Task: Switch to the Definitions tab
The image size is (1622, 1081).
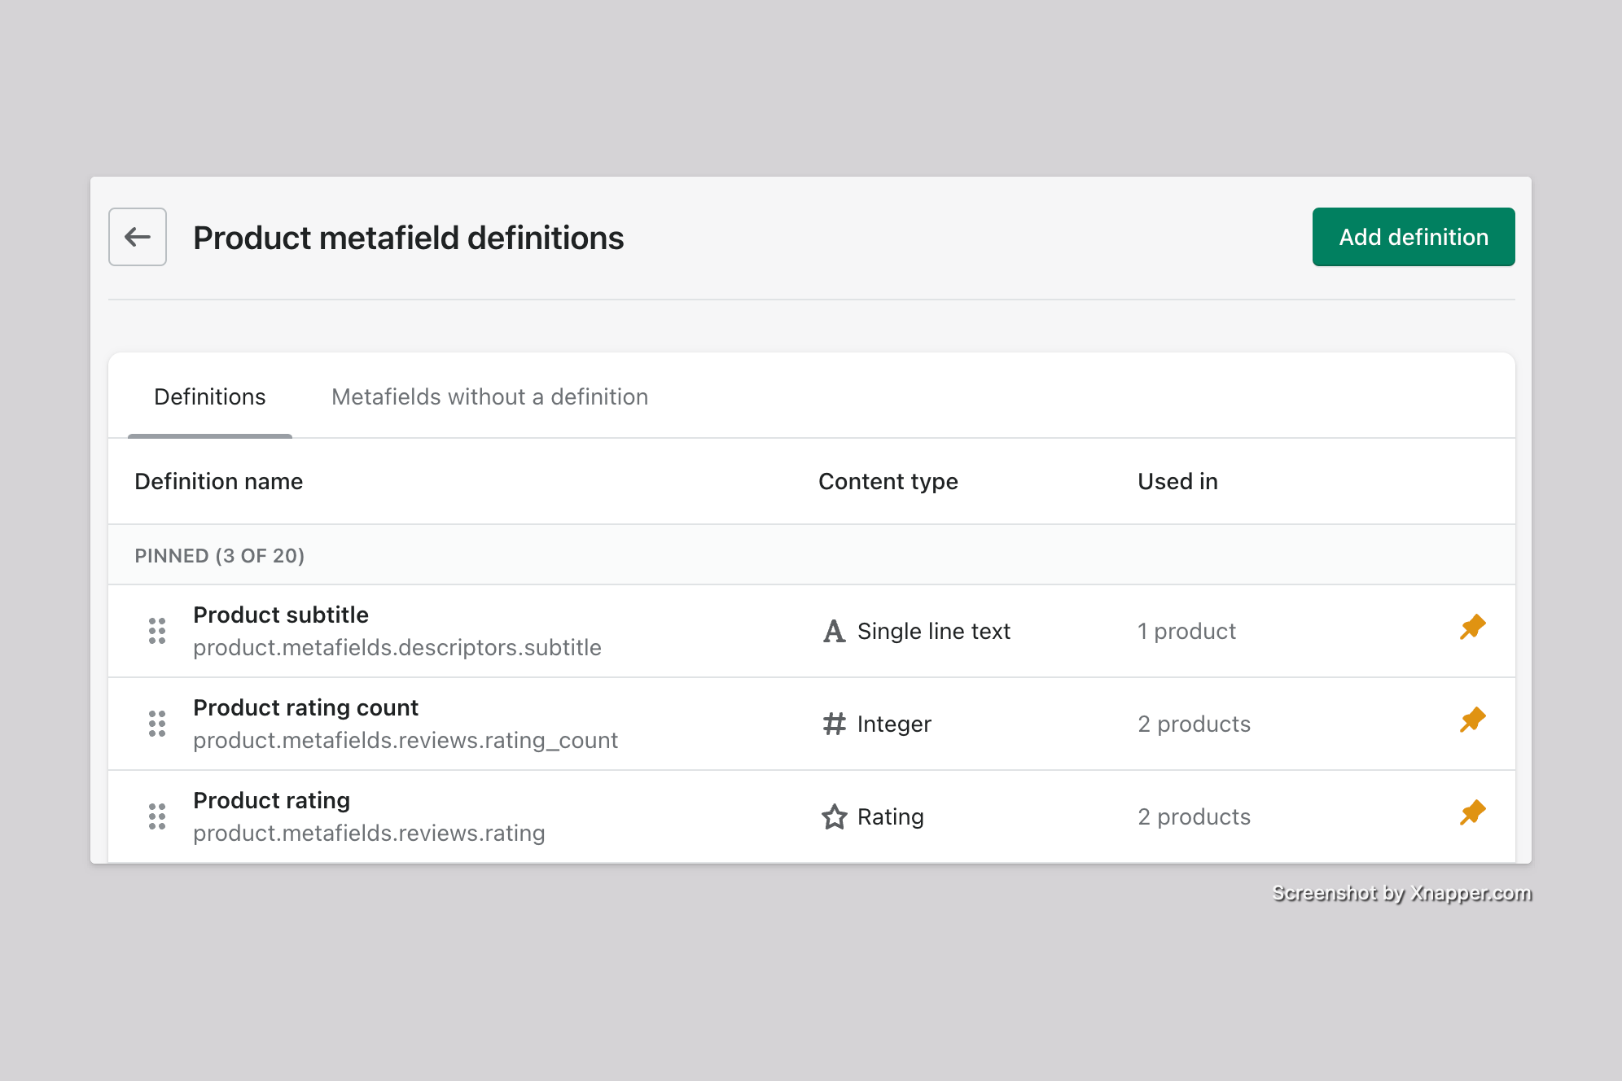Action: (210, 397)
